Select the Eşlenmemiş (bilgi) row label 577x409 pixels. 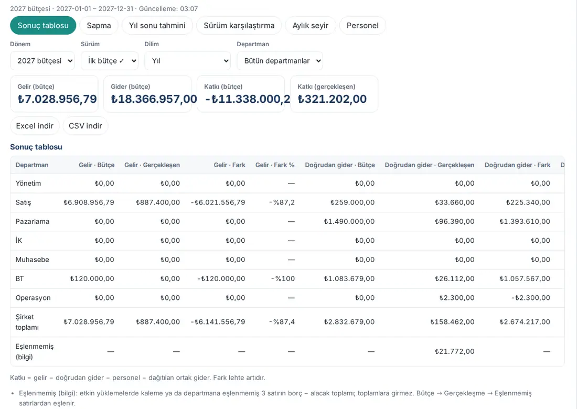tap(34, 351)
